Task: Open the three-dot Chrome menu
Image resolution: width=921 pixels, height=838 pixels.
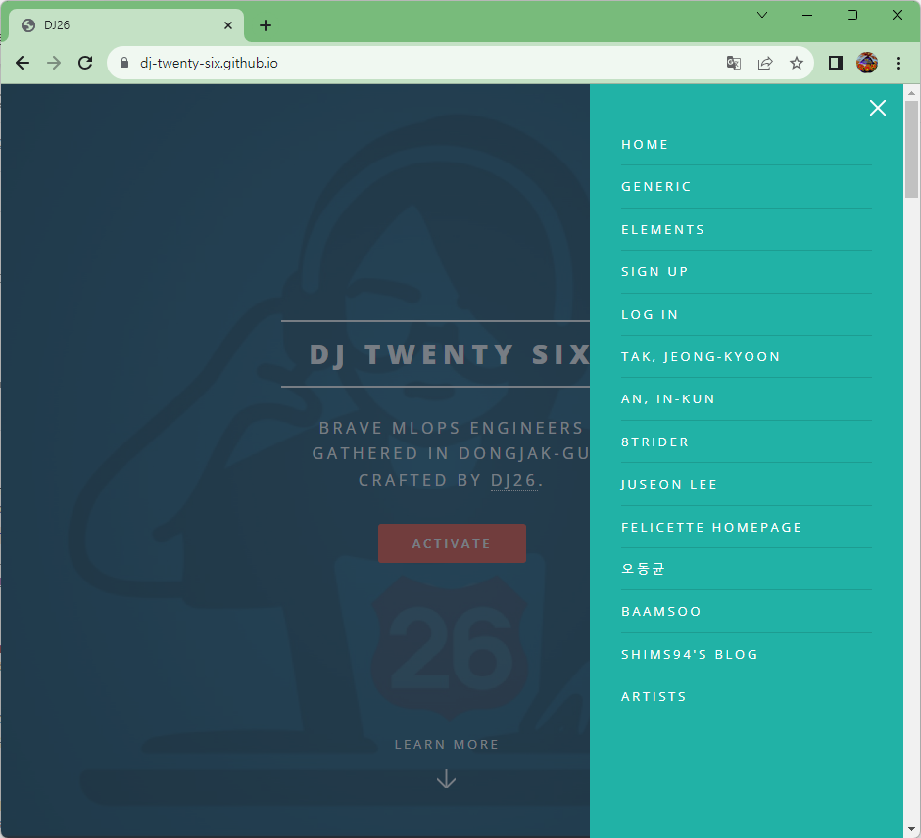Action: point(898,62)
